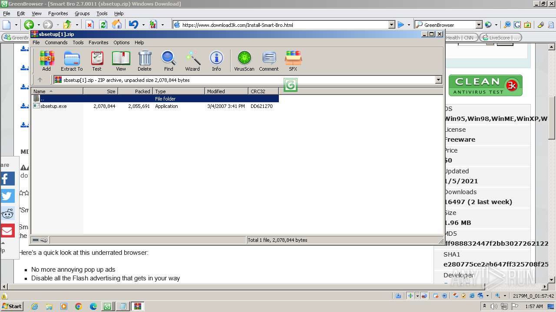Click GreenBrowser home button
Screen dimensions: 556x312
[x=116, y=25]
